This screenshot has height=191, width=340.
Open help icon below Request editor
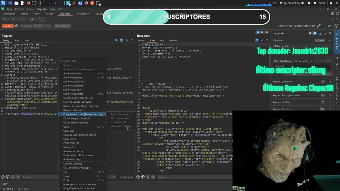tap(3, 177)
